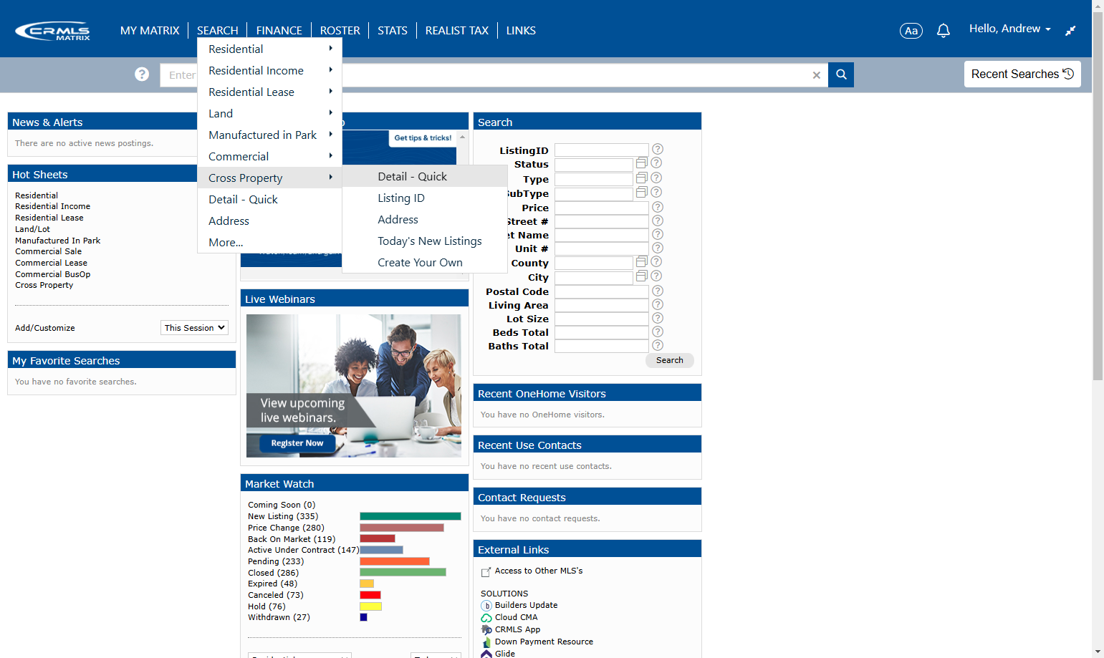
Task: Click the orange Pending bar in Market Watch
Action: click(395, 561)
